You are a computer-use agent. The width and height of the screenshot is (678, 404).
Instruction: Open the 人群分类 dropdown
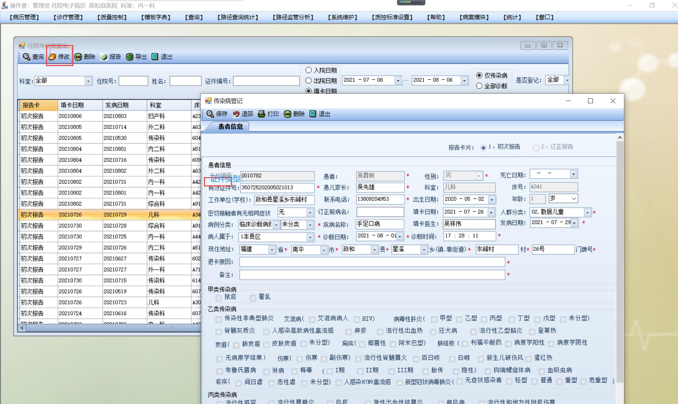pyautogui.click(x=587, y=212)
